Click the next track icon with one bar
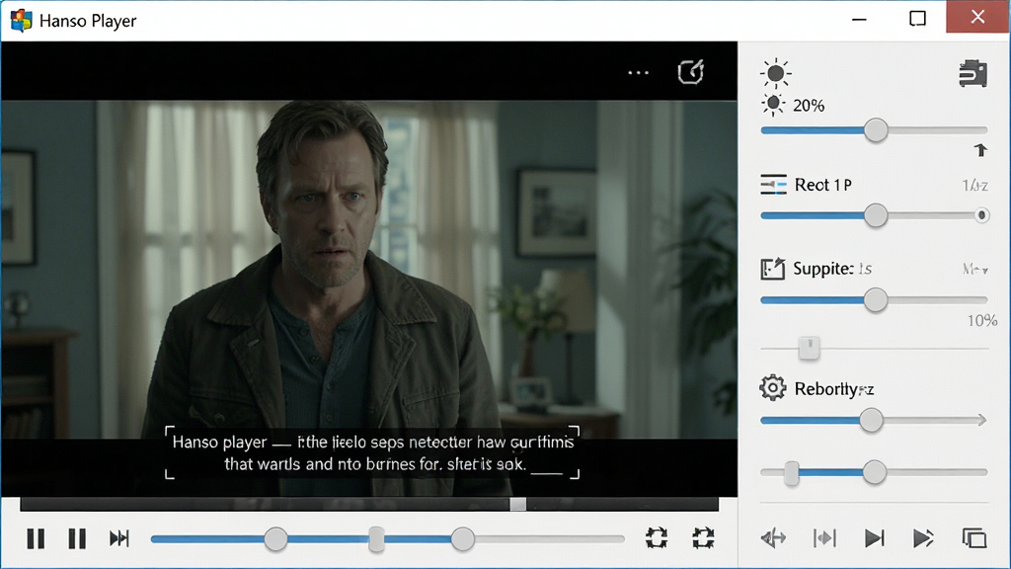The image size is (1011, 569). pyautogui.click(x=875, y=538)
